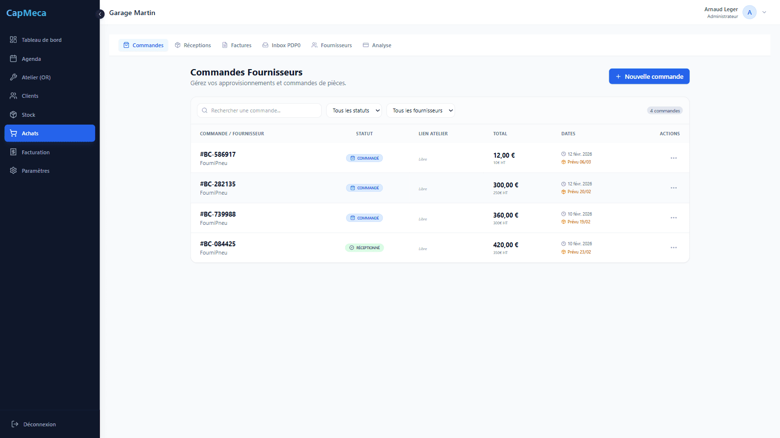The image size is (780, 438).
Task: Switch to the Inbox PDPO tab
Action: [x=281, y=45]
